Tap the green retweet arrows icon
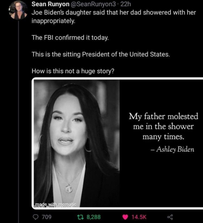This screenshot has height=223, width=203. coord(80,217)
